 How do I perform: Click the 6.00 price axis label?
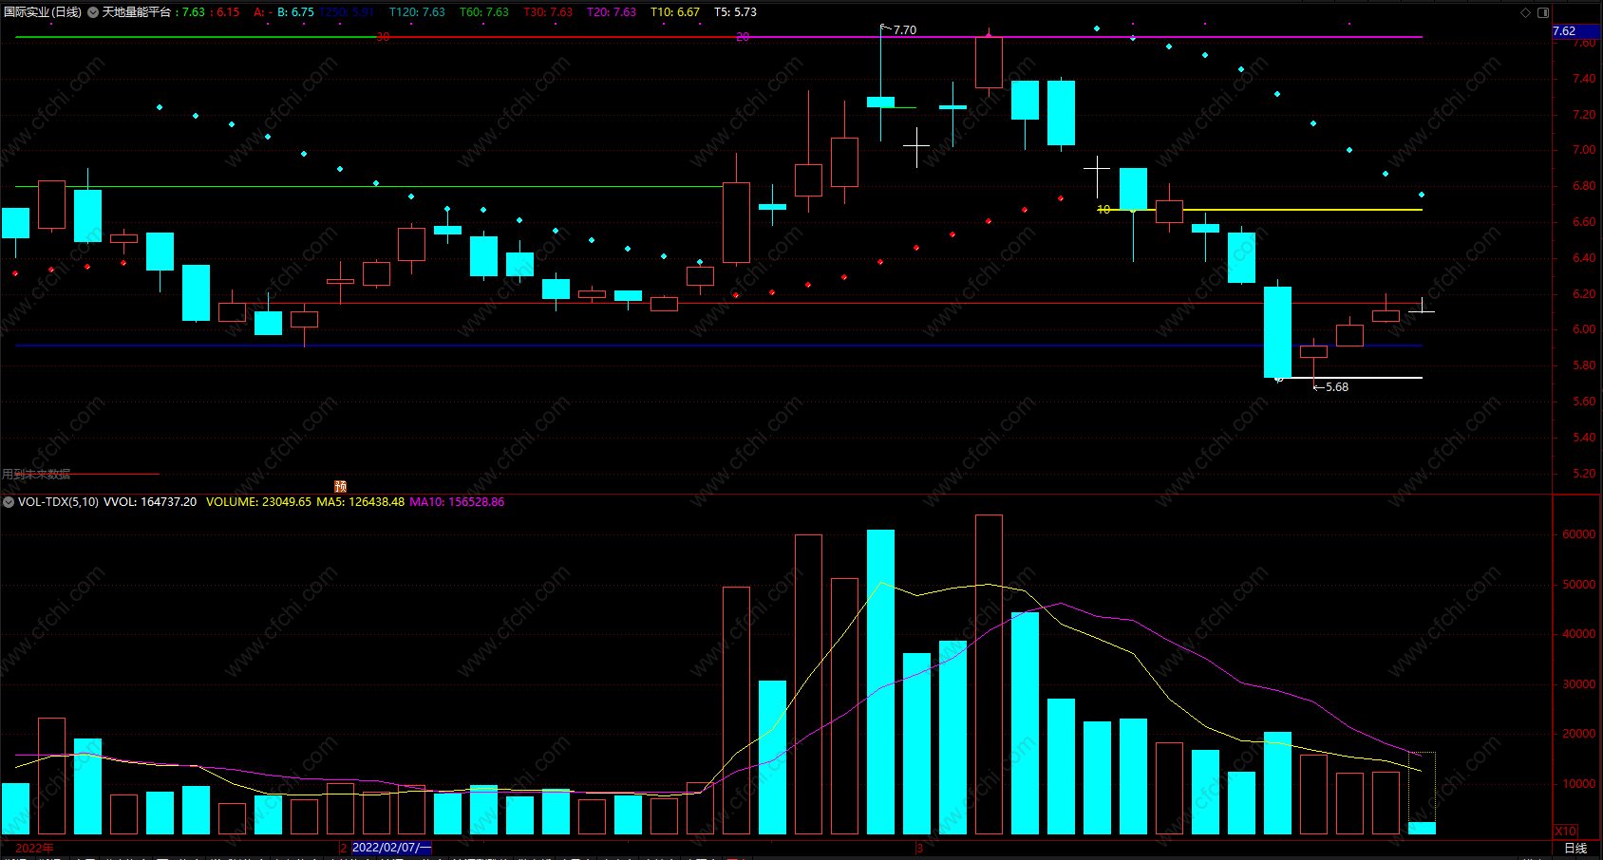1584,329
